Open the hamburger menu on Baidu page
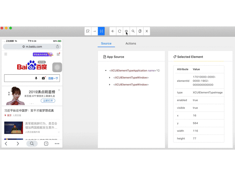 point(6,54)
